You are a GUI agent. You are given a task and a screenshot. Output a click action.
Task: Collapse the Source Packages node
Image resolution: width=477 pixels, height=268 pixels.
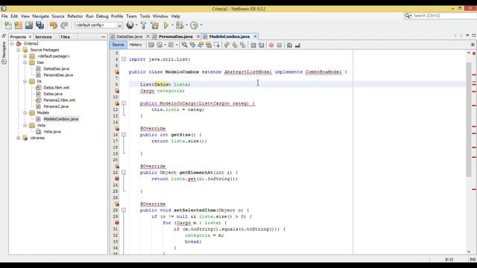(x=18, y=50)
